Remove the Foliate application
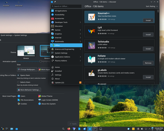Screen dimensions: 164x131 click(x=148, y=63)
